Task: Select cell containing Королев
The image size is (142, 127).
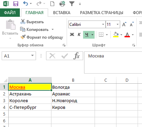Action: [30, 100]
